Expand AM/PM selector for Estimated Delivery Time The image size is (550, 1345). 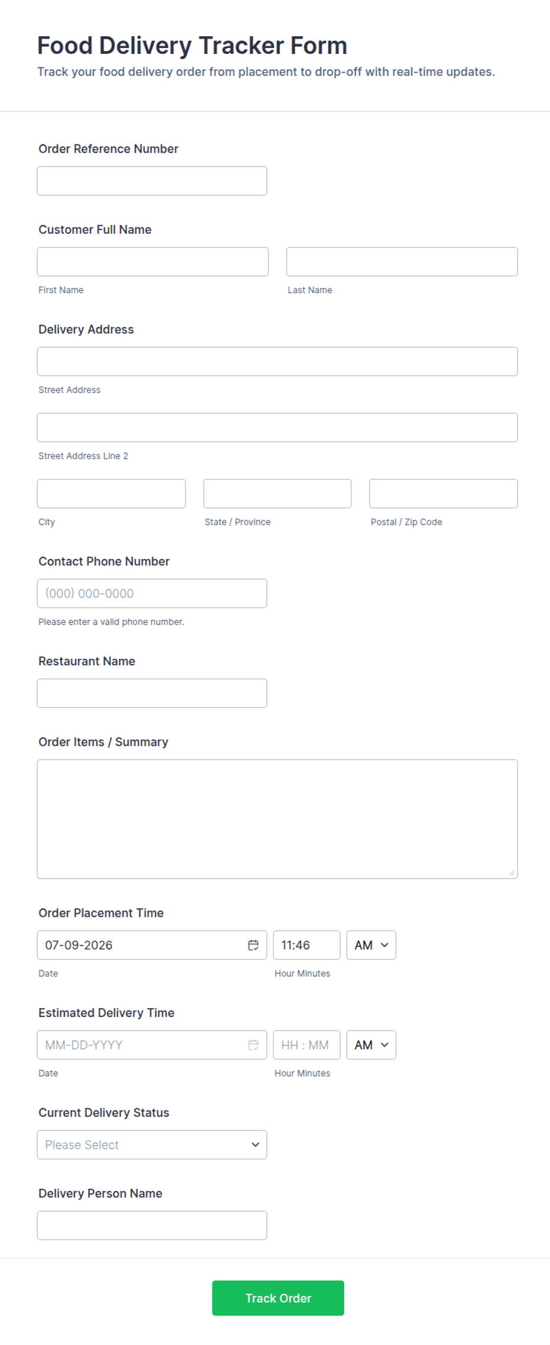(371, 1045)
